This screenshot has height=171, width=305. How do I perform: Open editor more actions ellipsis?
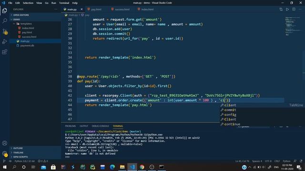300,9
